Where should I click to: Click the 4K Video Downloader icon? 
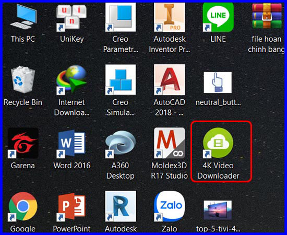tap(218, 143)
